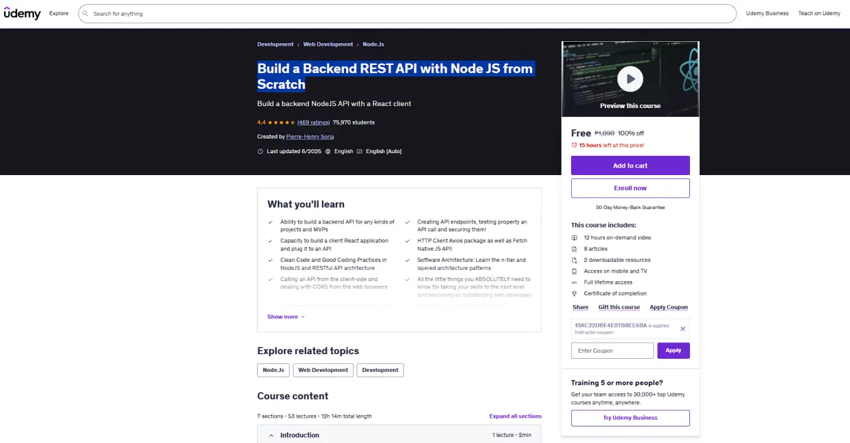Go to the Web Development breadcrumb

[328, 44]
